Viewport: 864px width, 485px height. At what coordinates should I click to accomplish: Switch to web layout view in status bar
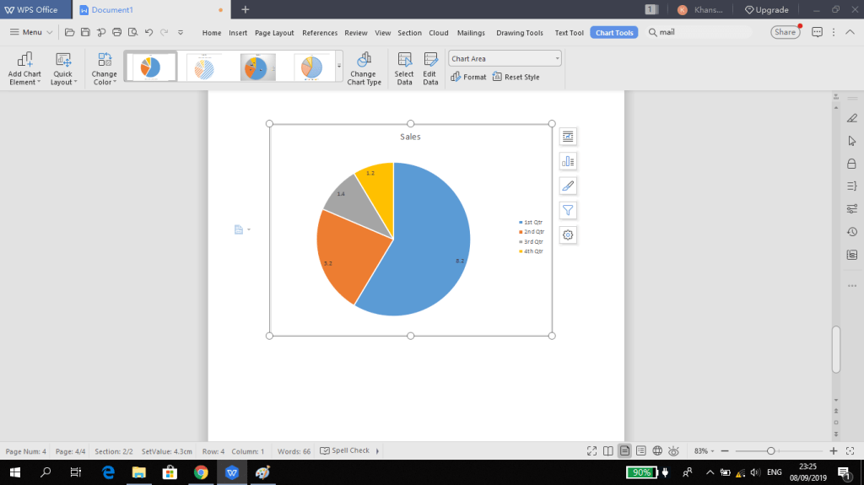point(657,451)
